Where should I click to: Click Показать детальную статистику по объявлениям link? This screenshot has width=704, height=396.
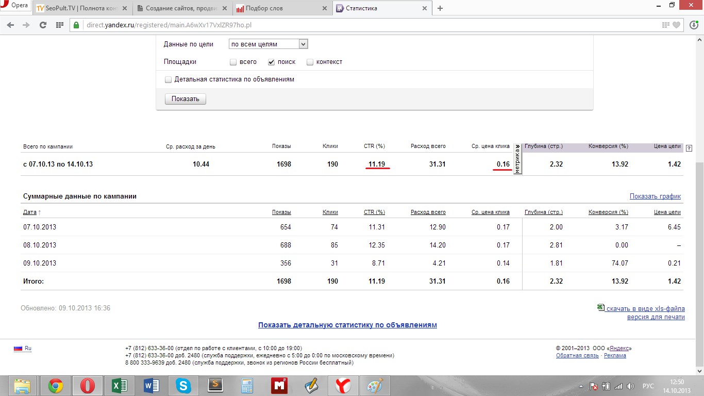point(347,325)
